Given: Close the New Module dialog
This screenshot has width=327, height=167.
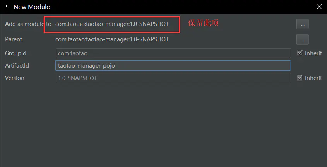Looking at the screenshot, I should click(319, 7).
